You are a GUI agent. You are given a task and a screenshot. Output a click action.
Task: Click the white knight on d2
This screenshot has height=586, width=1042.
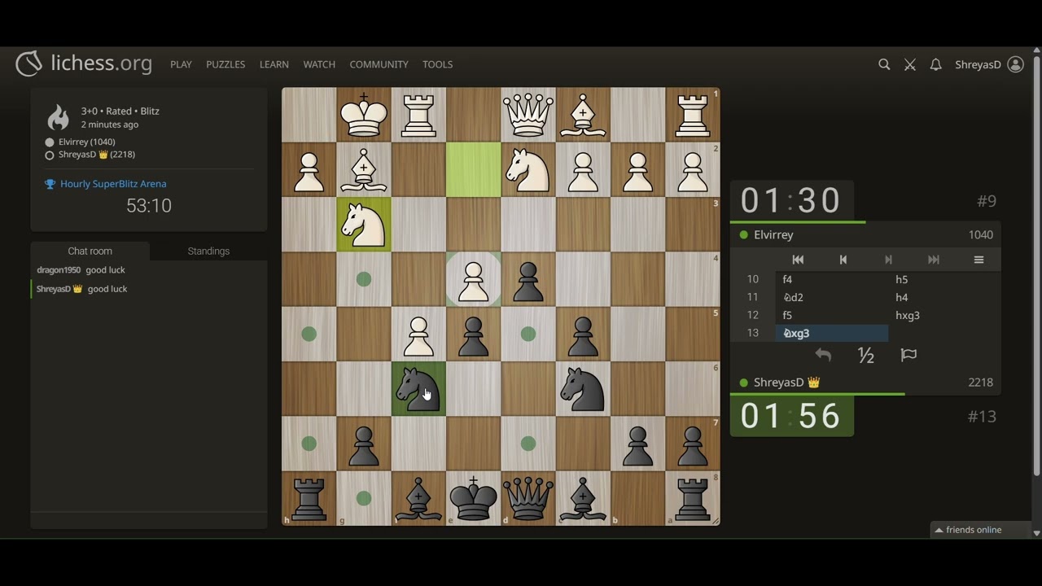click(528, 169)
